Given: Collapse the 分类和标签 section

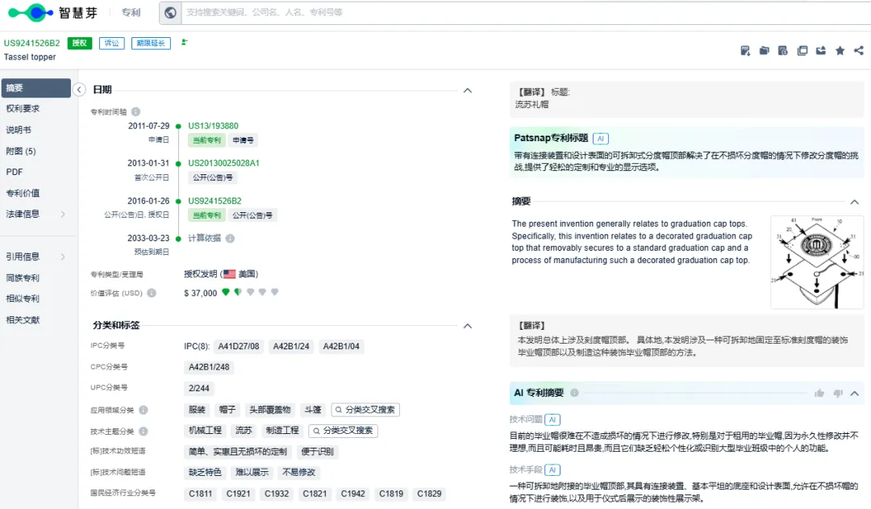Looking at the screenshot, I should coord(468,326).
